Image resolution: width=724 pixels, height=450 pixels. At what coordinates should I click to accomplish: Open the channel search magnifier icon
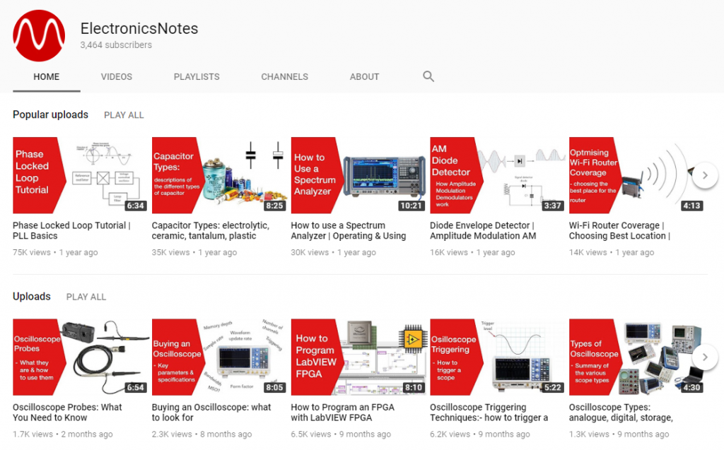coord(428,76)
